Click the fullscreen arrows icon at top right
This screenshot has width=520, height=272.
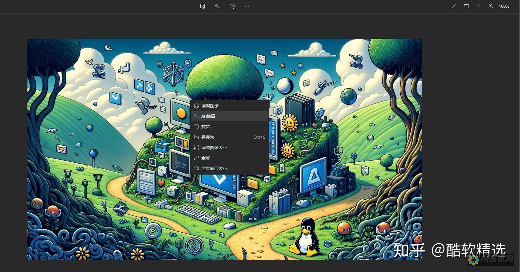(x=454, y=6)
